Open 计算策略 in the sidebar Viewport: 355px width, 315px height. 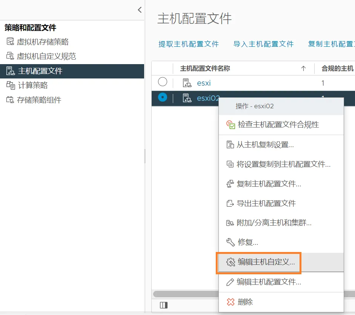coord(33,86)
